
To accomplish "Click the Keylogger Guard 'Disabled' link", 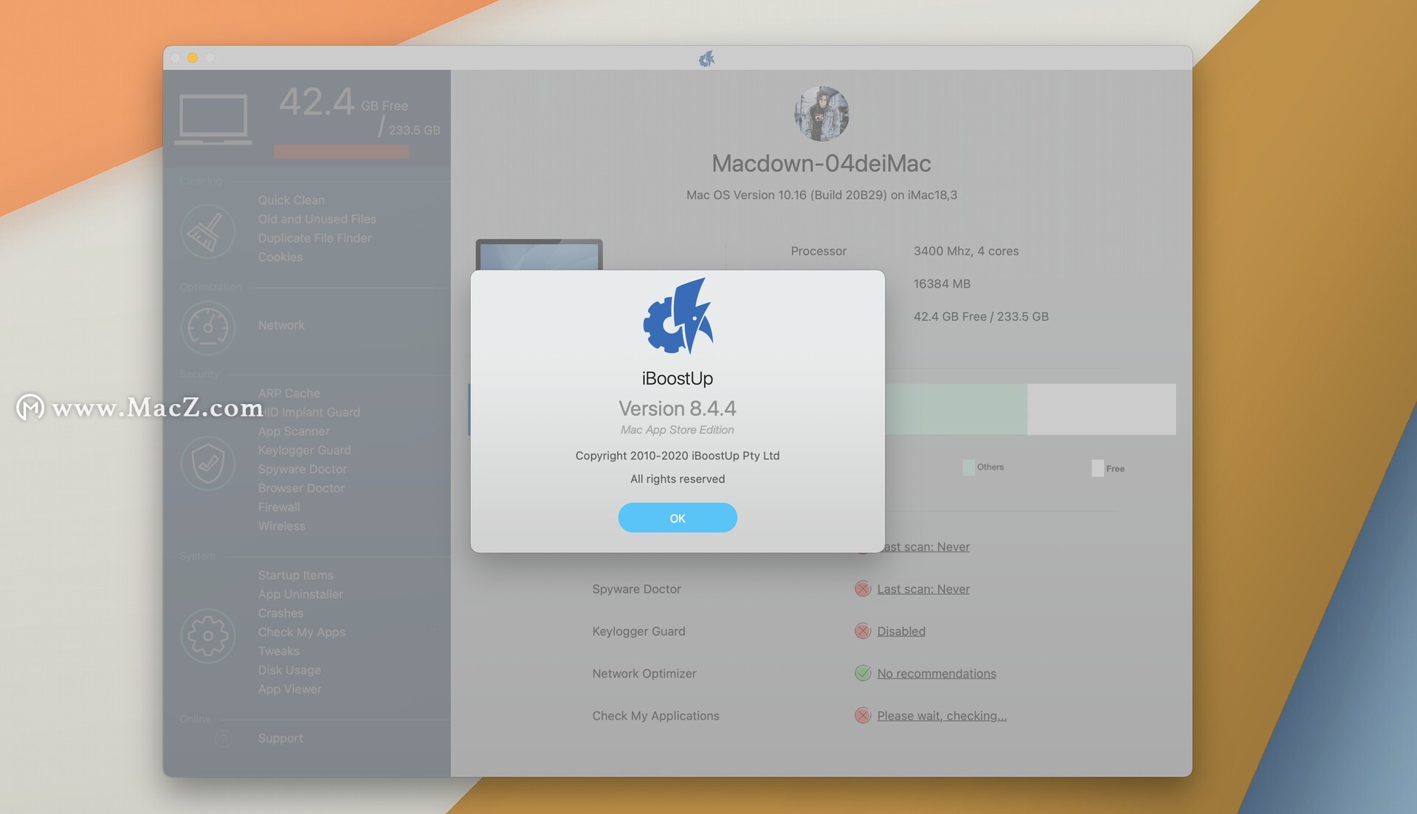I will [900, 631].
